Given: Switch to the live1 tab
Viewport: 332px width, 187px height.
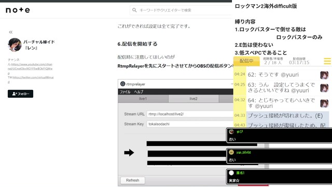Looking at the screenshot, I should click(143, 99).
